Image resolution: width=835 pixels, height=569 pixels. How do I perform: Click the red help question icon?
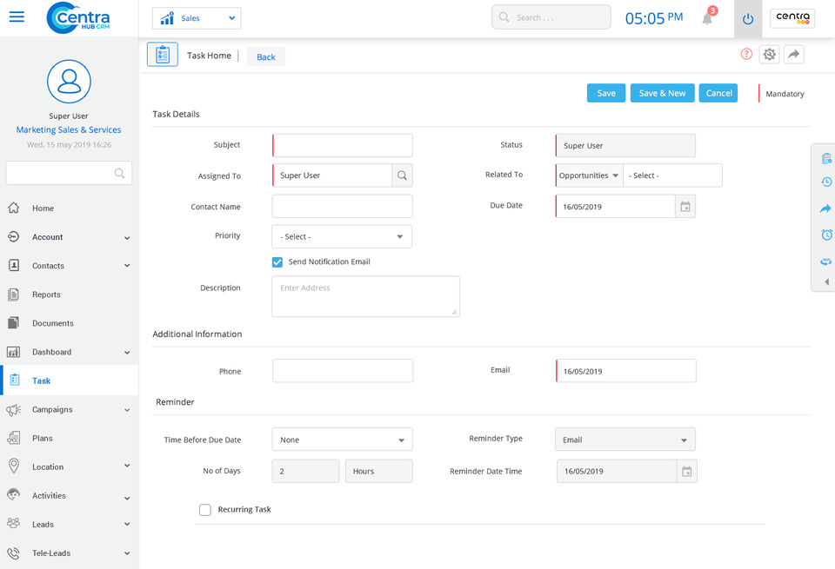click(x=746, y=54)
